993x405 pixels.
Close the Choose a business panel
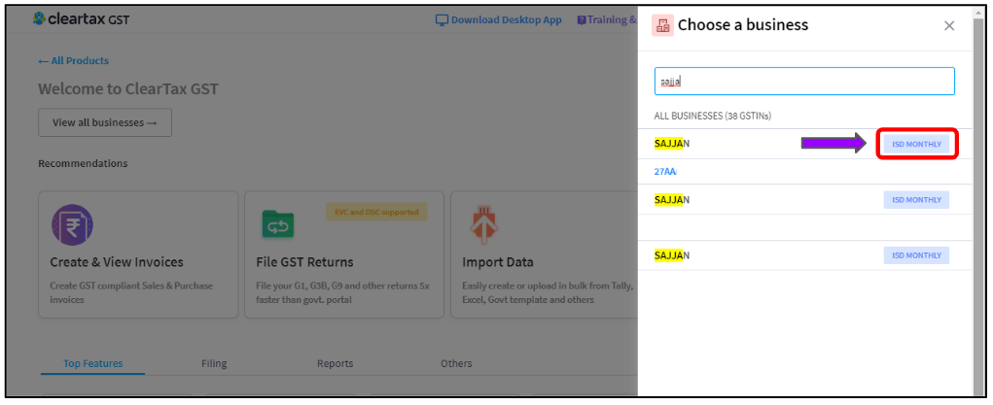tap(949, 25)
